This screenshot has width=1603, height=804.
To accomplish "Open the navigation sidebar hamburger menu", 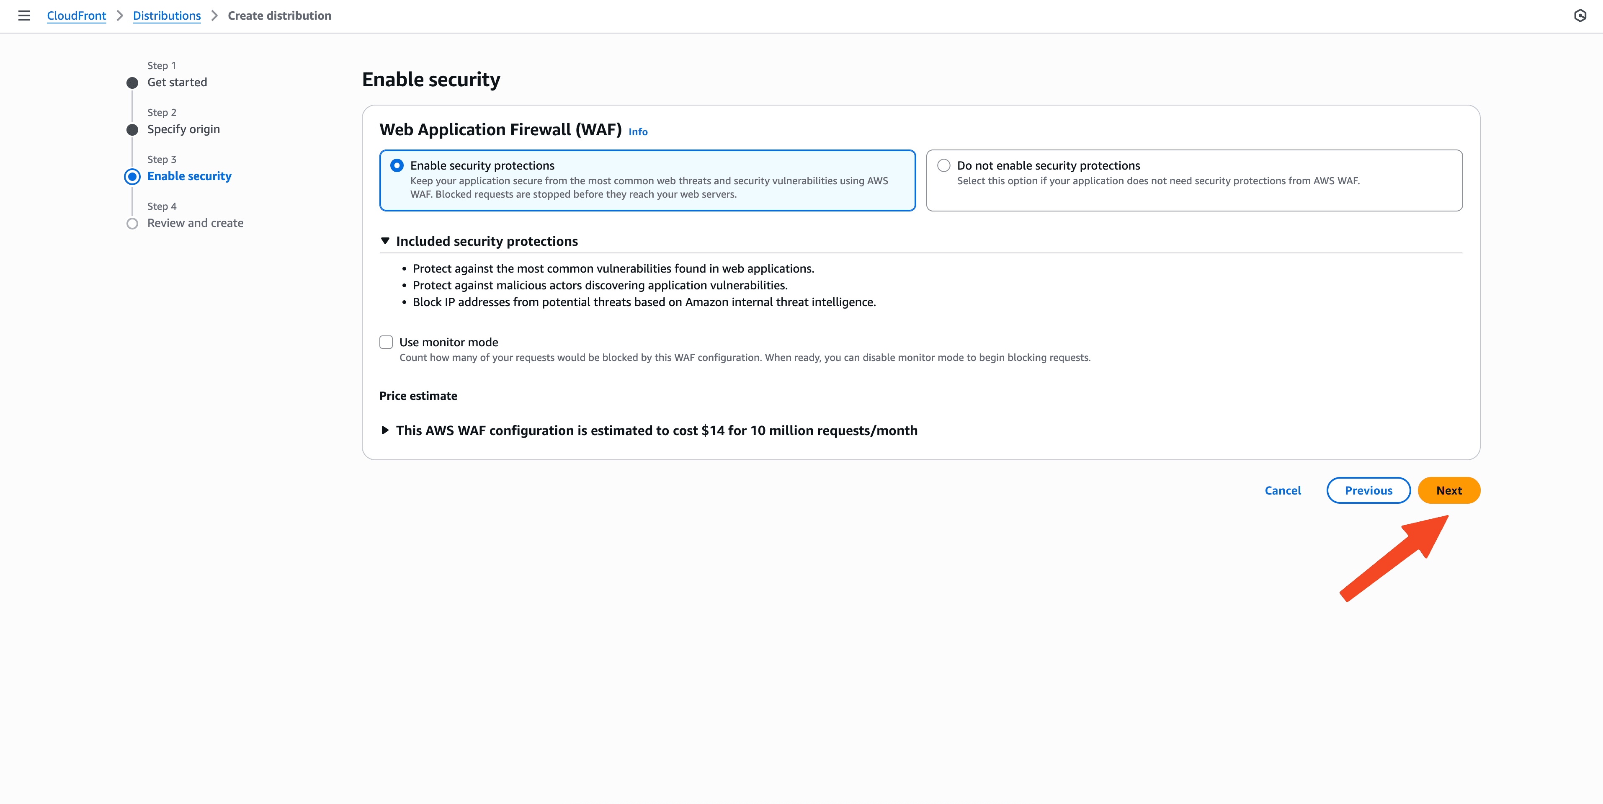I will click(24, 15).
